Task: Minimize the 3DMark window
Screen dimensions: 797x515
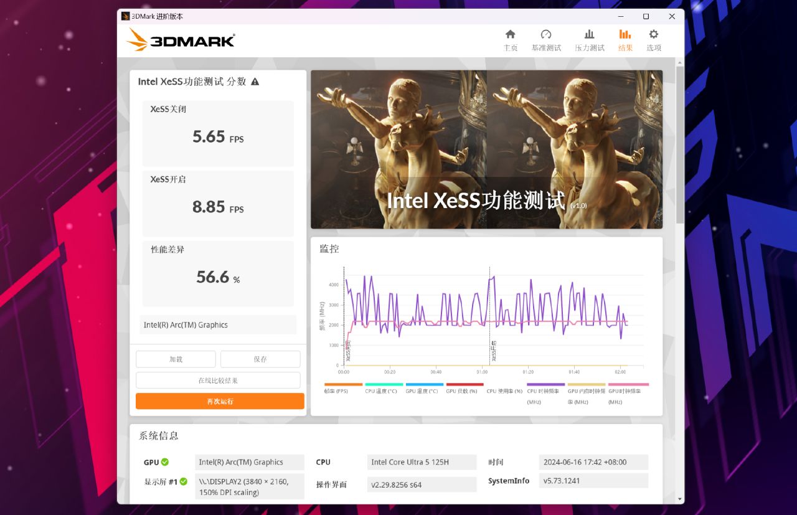Action: pyautogui.click(x=621, y=16)
